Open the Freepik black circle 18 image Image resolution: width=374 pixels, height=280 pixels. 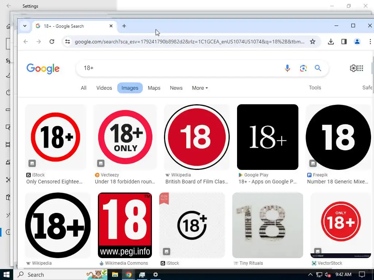coord(338,137)
